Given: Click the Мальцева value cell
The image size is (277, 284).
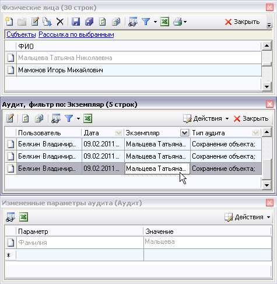Looking at the screenshot, I should pos(208,243).
